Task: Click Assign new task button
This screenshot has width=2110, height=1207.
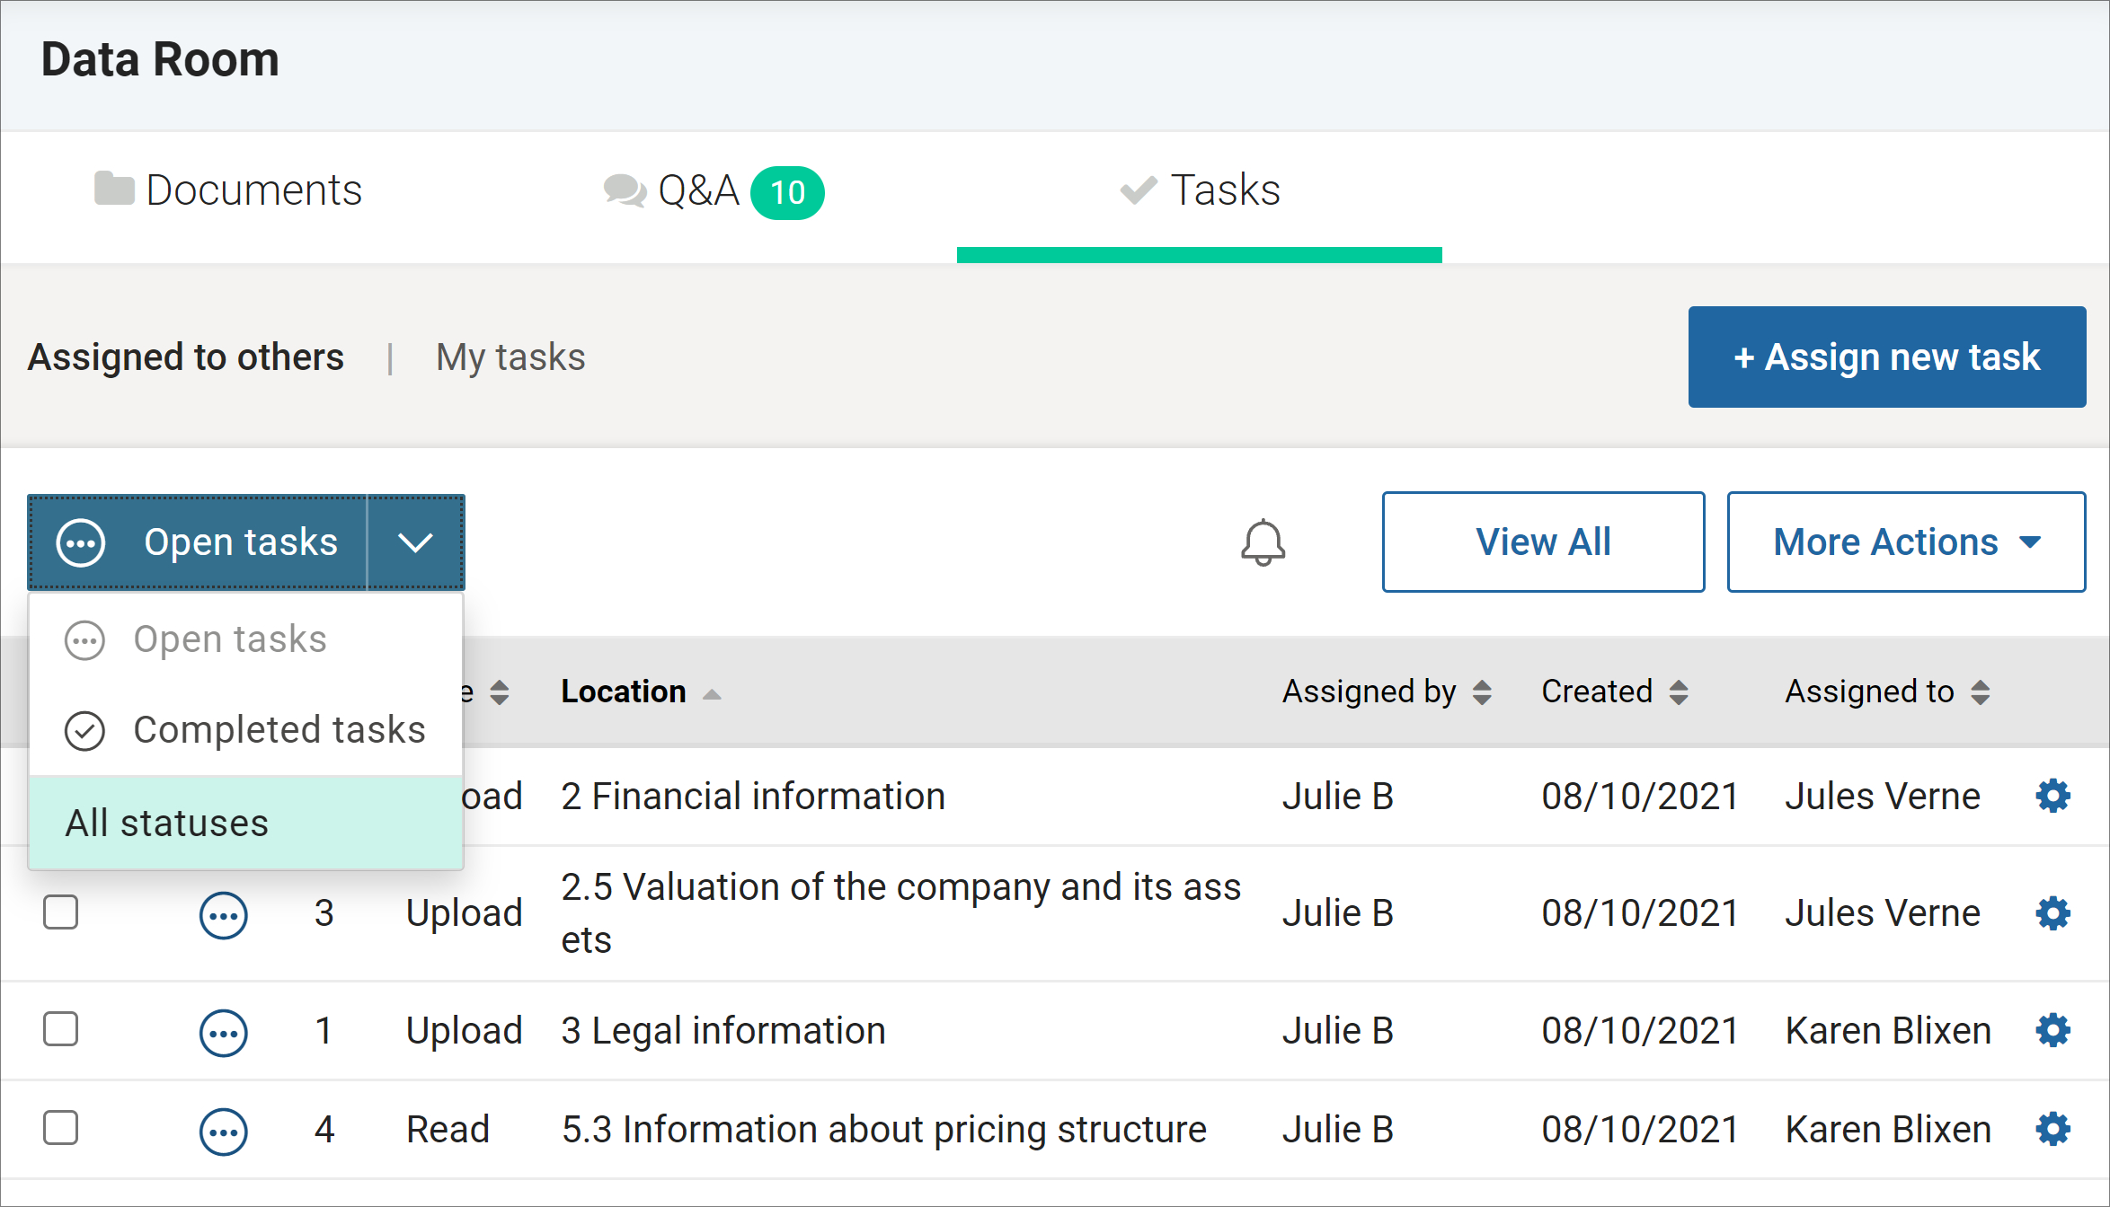Action: pos(1887,357)
